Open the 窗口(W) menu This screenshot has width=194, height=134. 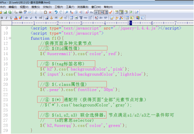[96, 7]
